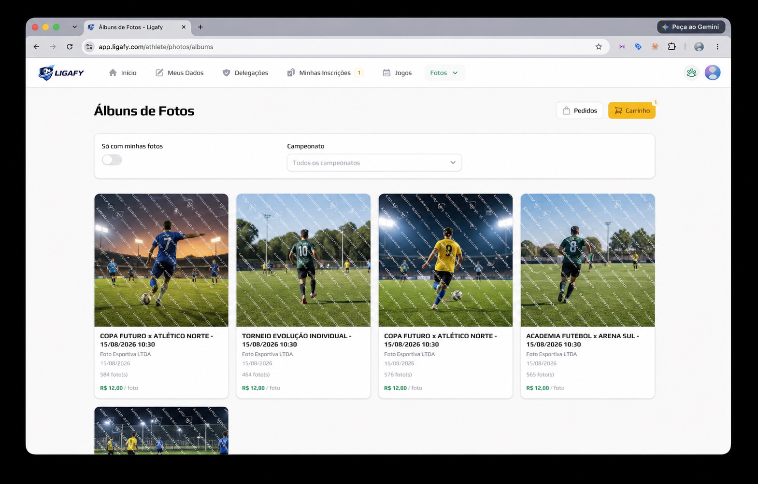Expand the Fotos menu
This screenshot has width=758, height=484.
click(x=444, y=73)
